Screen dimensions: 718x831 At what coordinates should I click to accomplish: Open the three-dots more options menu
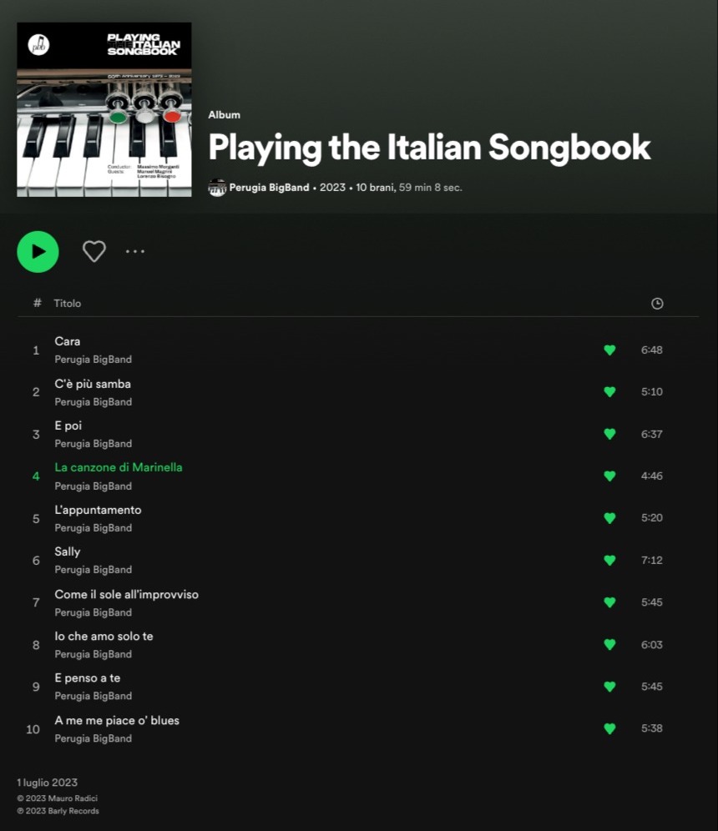click(135, 251)
